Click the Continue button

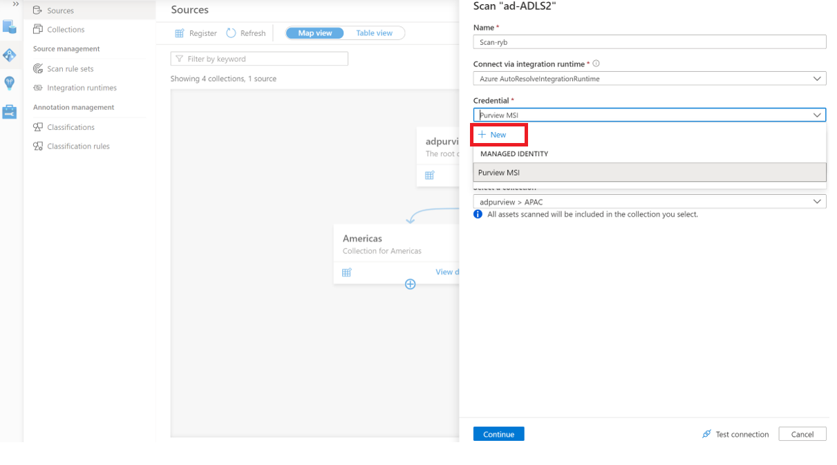(x=498, y=434)
